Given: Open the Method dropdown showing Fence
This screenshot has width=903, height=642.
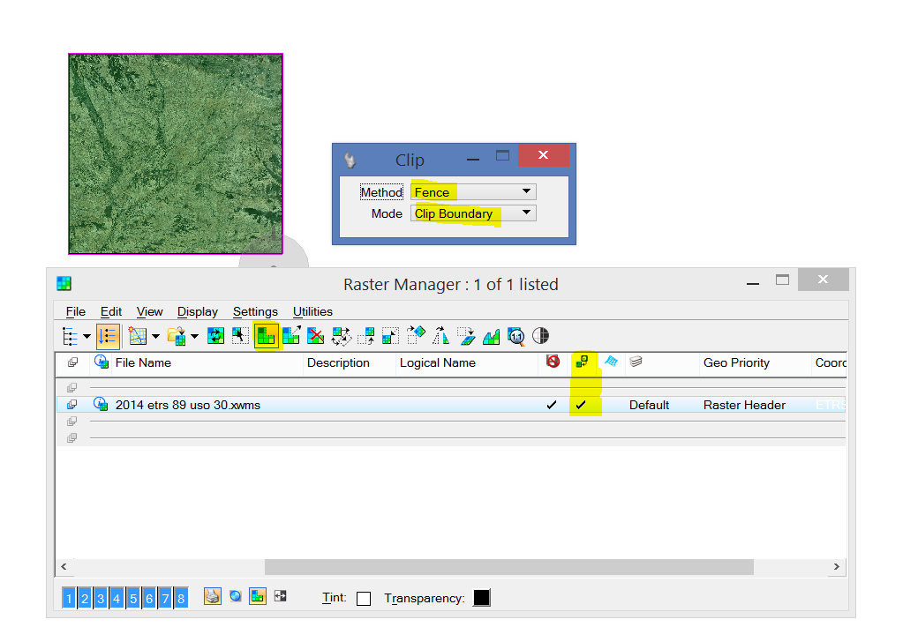Looking at the screenshot, I should click(473, 191).
